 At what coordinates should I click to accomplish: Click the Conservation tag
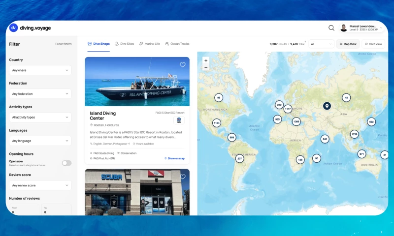point(127,153)
